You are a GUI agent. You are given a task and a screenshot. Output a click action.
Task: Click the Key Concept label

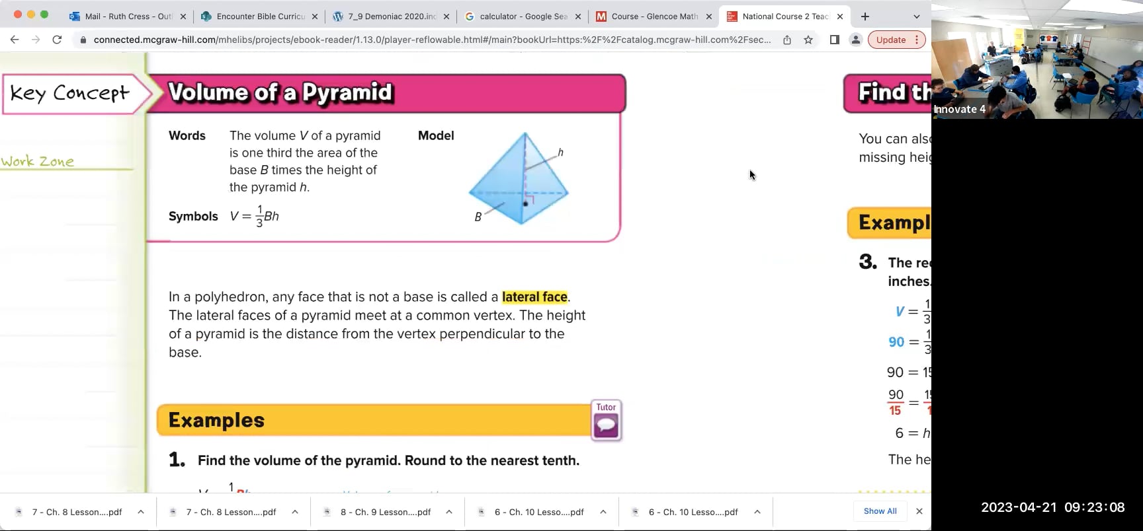70,93
